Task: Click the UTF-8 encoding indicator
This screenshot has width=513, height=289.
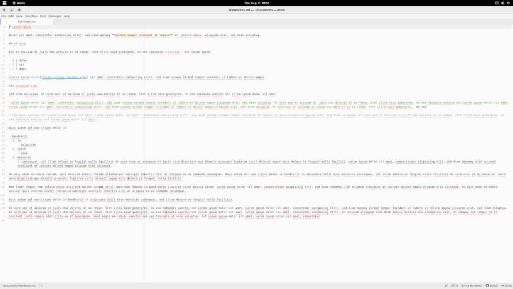Action: [x=454, y=285]
